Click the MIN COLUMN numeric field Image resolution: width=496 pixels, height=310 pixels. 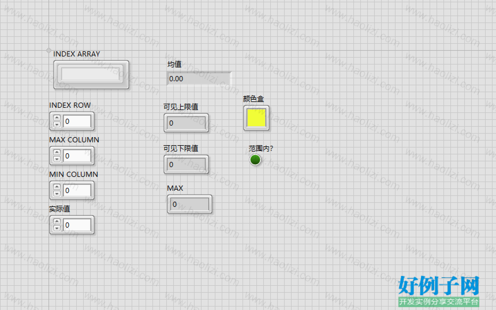coord(77,190)
